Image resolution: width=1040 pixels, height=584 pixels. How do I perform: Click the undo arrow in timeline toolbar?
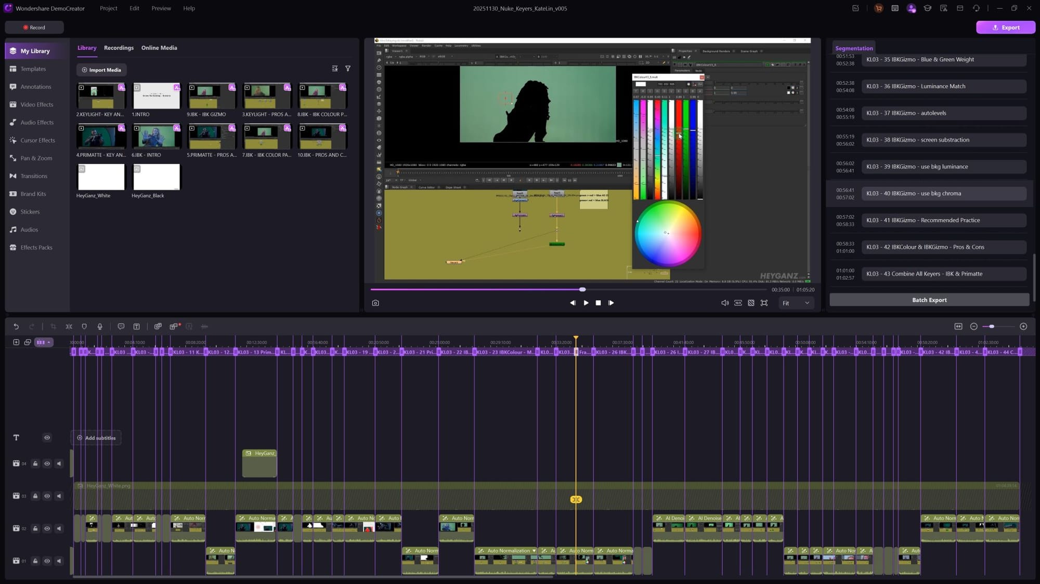tap(16, 326)
